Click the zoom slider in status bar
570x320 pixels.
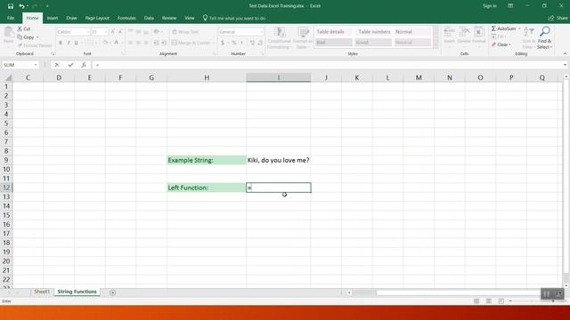pyautogui.click(x=533, y=301)
